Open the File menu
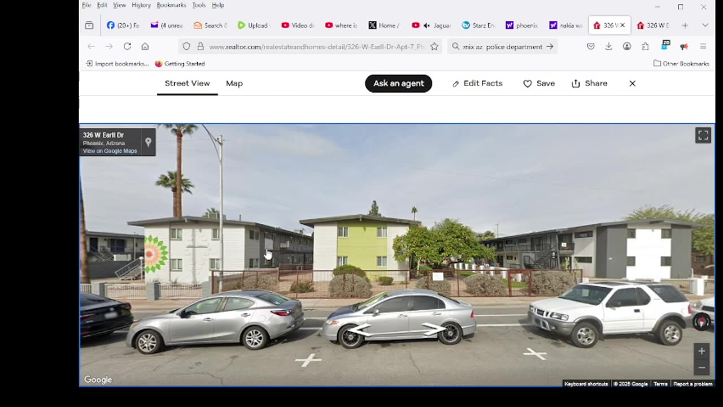This screenshot has height=407, width=723. pyautogui.click(x=86, y=5)
